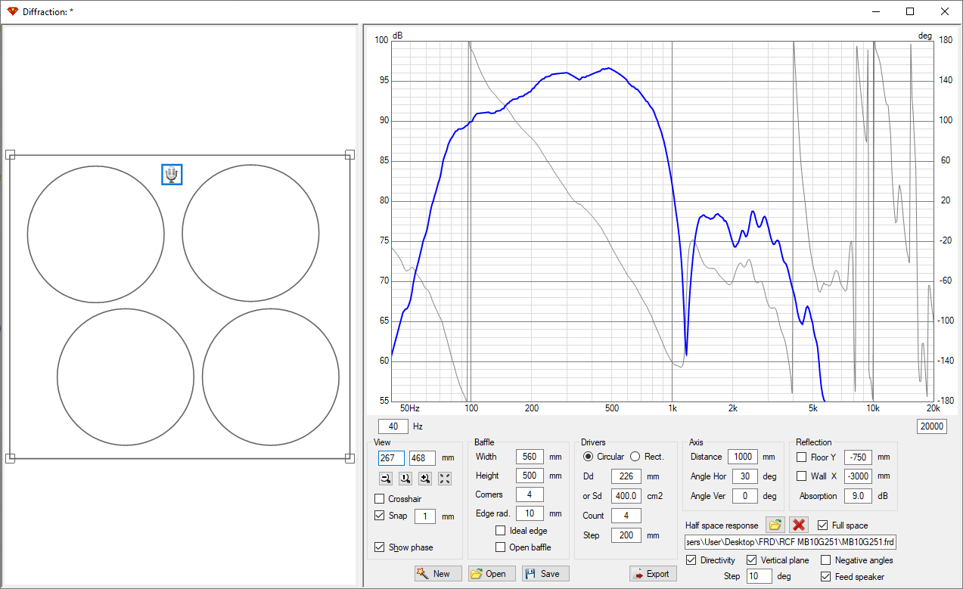Click the Baffle Width field 560
Image resolution: width=963 pixels, height=589 pixels.
click(530, 457)
